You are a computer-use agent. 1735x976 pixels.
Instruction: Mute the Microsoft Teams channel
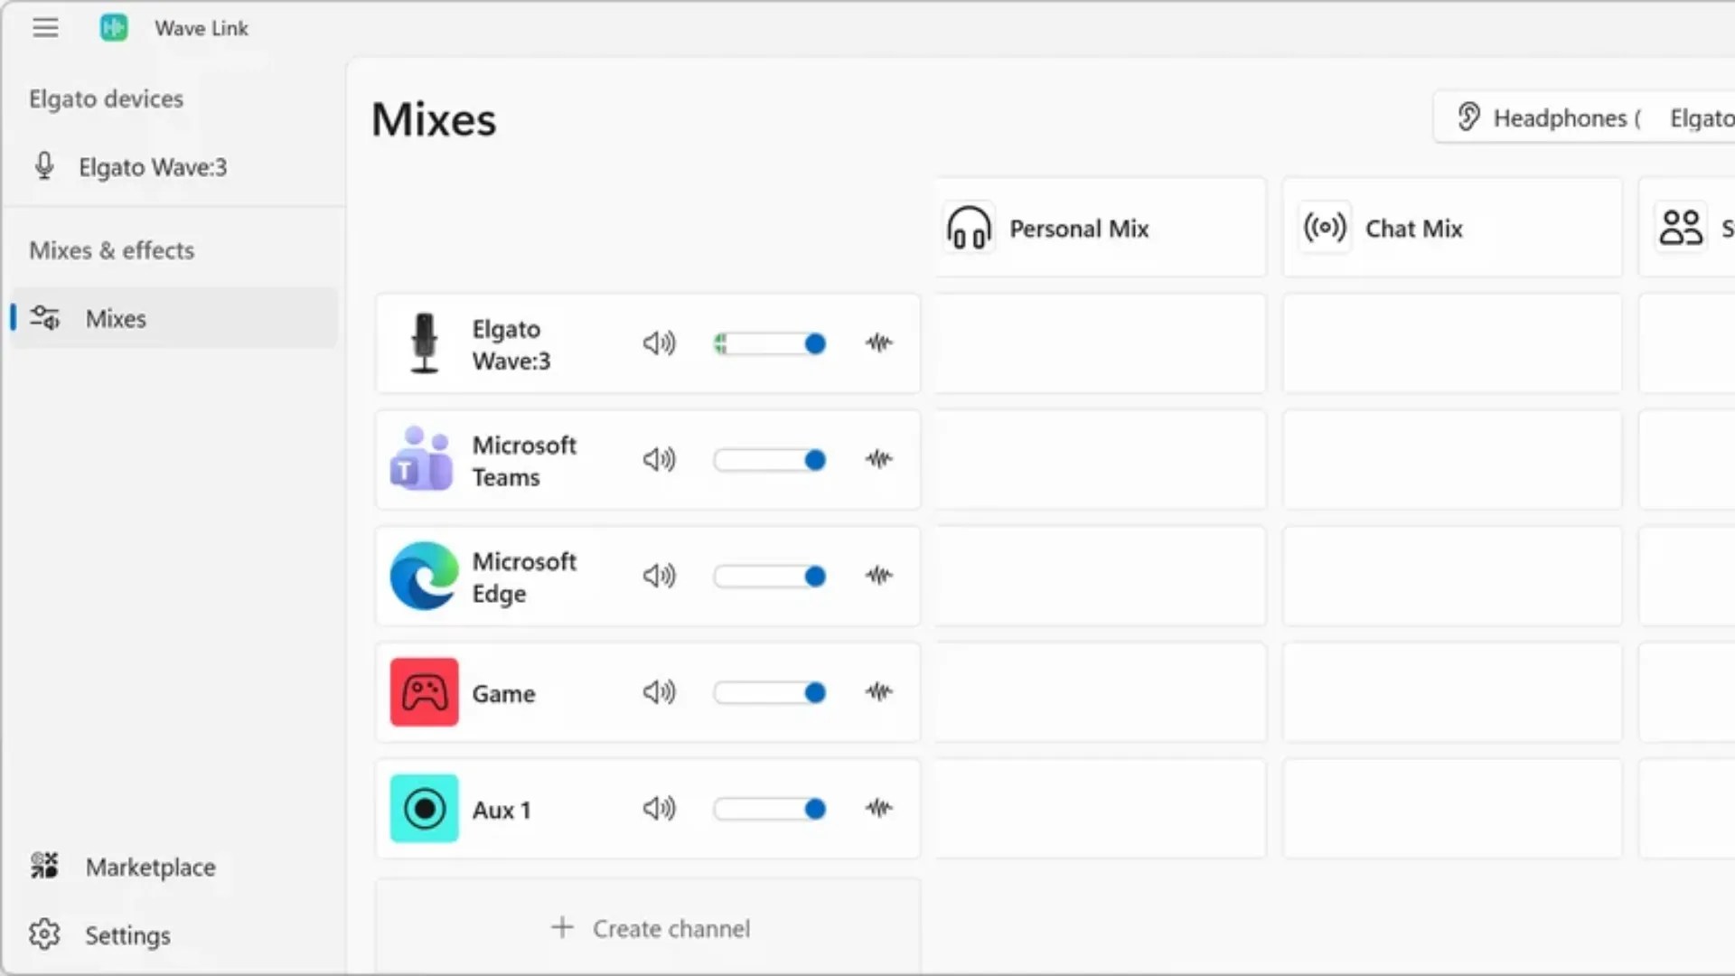pyautogui.click(x=659, y=460)
